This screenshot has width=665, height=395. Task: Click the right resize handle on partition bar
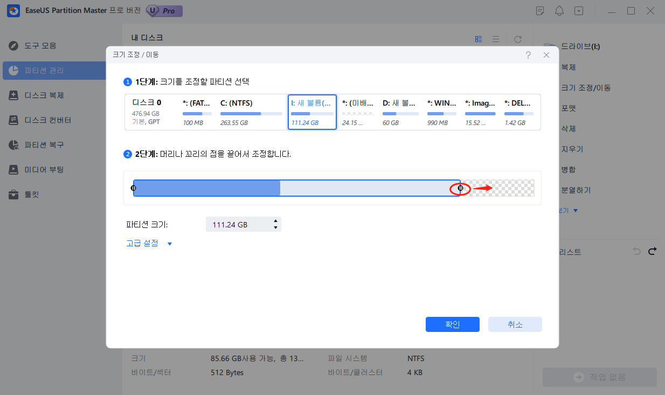(460, 188)
